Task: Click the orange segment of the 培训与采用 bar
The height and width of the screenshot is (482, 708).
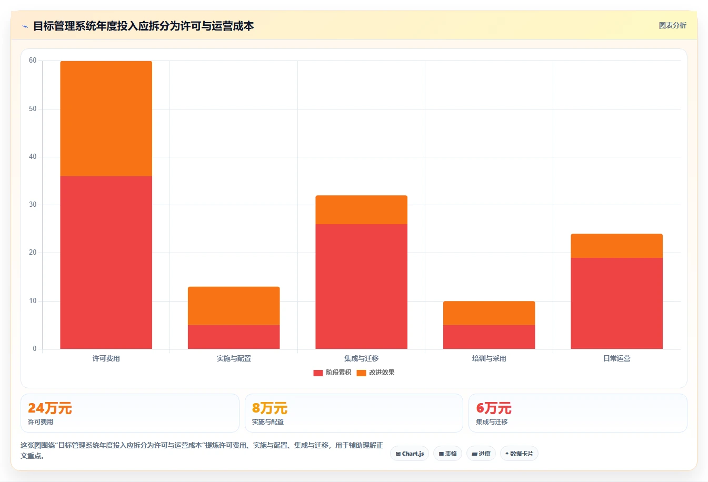Action: (x=489, y=313)
